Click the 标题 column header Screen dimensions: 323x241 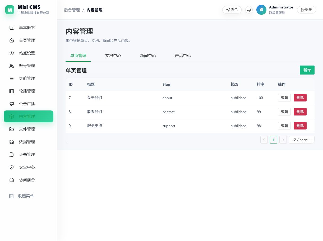pos(91,84)
